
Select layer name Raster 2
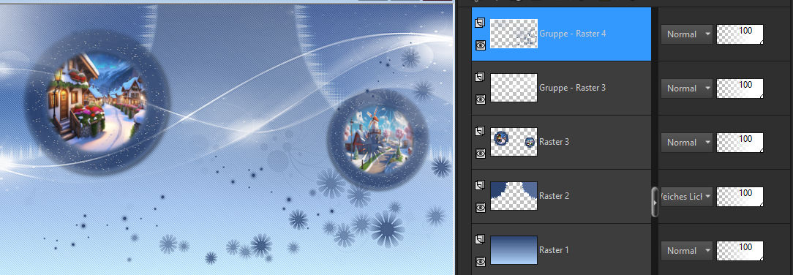point(555,196)
